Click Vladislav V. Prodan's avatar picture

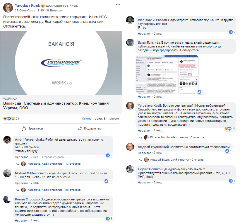coord(130,20)
